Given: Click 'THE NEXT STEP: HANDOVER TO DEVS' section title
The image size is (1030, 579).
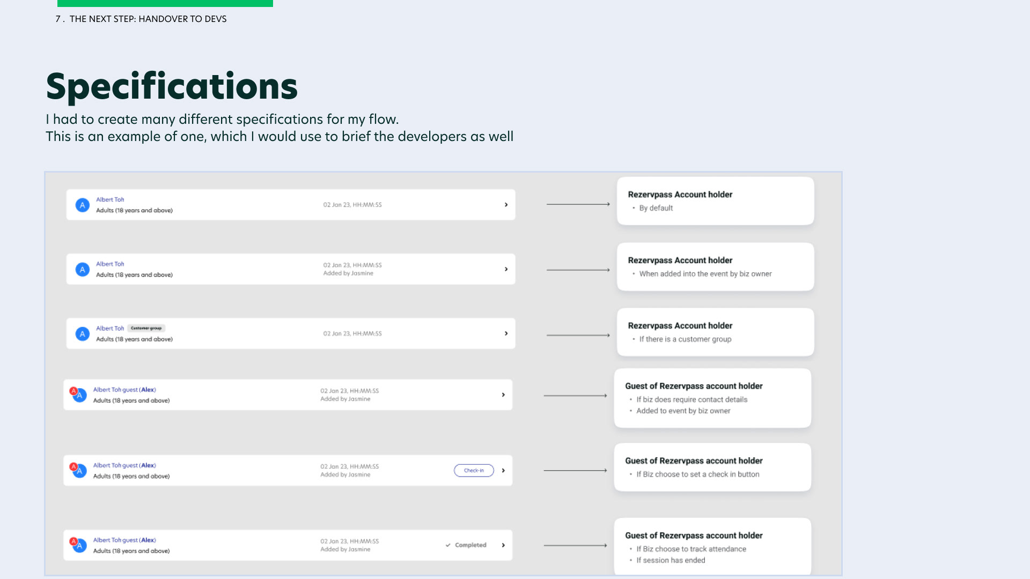Looking at the screenshot, I should coord(148,19).
